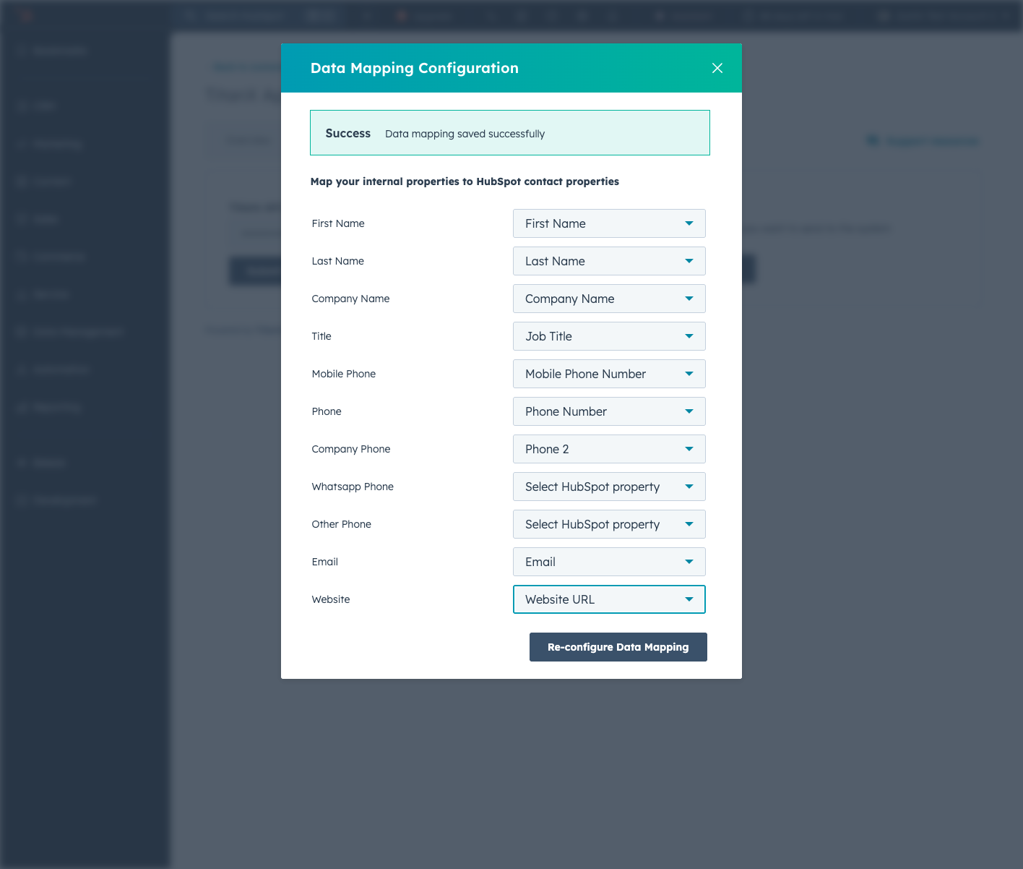This screenshot has height=869, width=1023.
Task: Select HubSpot property for Other Phone
Action: [609, 524]
